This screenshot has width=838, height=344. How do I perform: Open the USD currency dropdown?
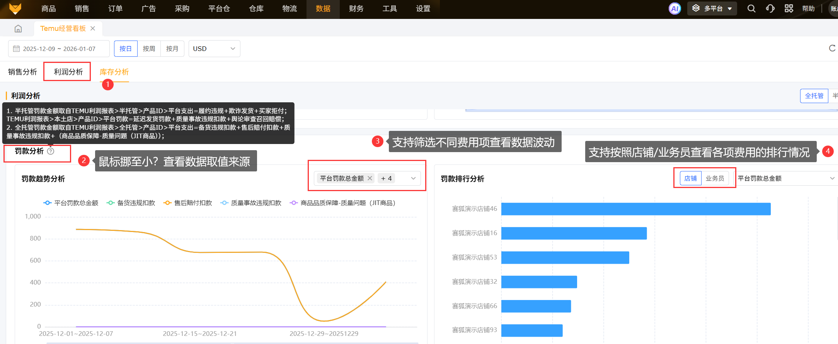214,49
